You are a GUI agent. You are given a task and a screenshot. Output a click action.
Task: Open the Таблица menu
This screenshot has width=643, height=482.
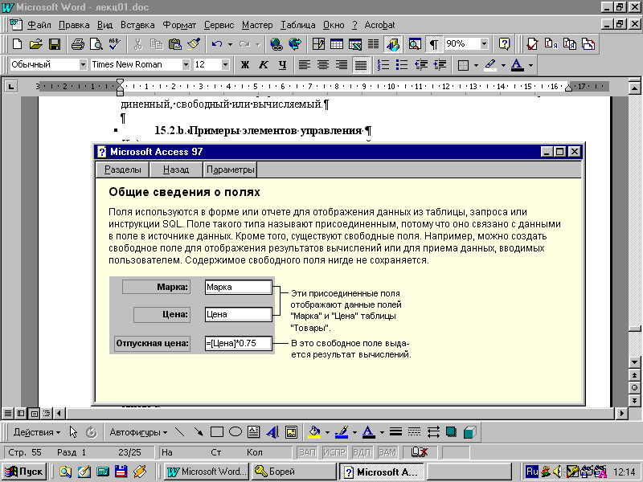coord(297,25)
